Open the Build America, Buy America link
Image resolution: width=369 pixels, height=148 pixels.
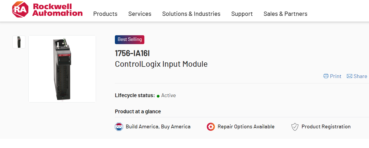click(x=158, y=127)
